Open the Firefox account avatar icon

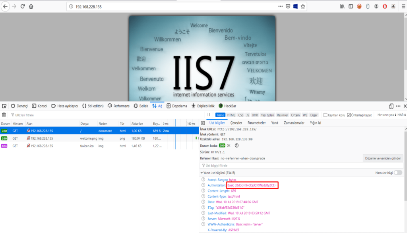[x=376, y=6]
